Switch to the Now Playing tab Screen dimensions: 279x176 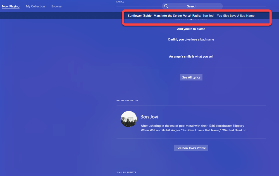(11, 6)
